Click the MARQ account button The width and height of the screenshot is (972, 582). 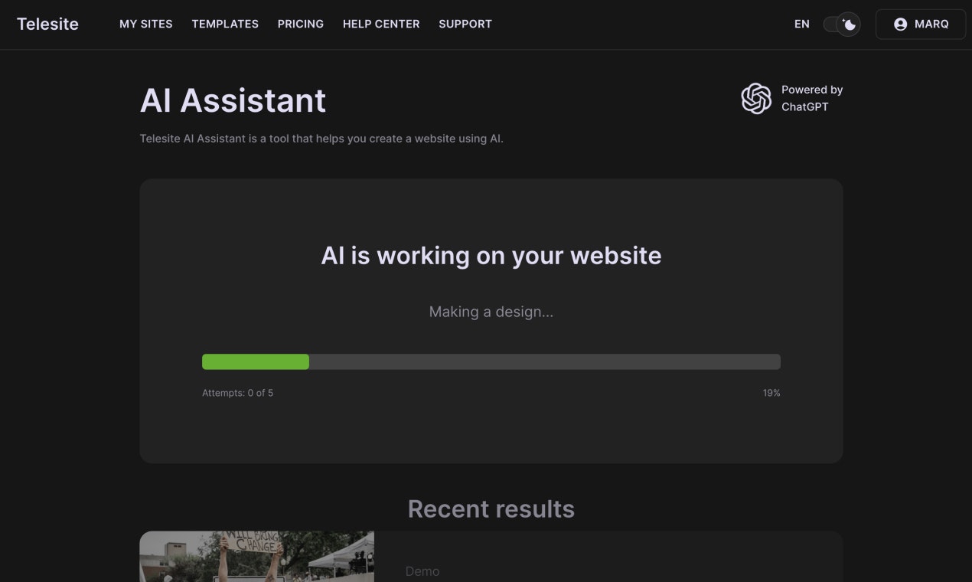[921, 24]
